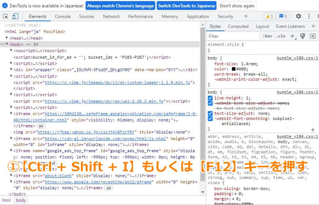Viewport: 319px width, 205px height.
Task: Select the DOCTYPE html line
Action: pos(22,25)
